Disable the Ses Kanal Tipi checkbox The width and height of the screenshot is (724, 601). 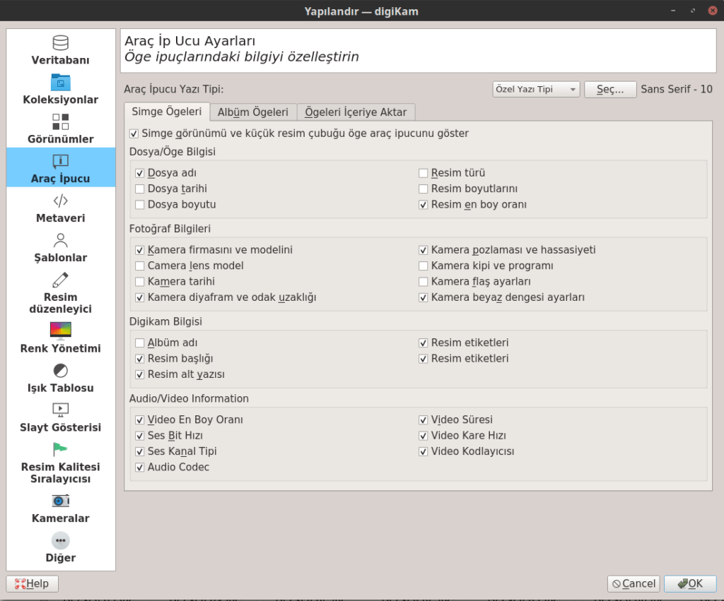[x=139, y=451]
